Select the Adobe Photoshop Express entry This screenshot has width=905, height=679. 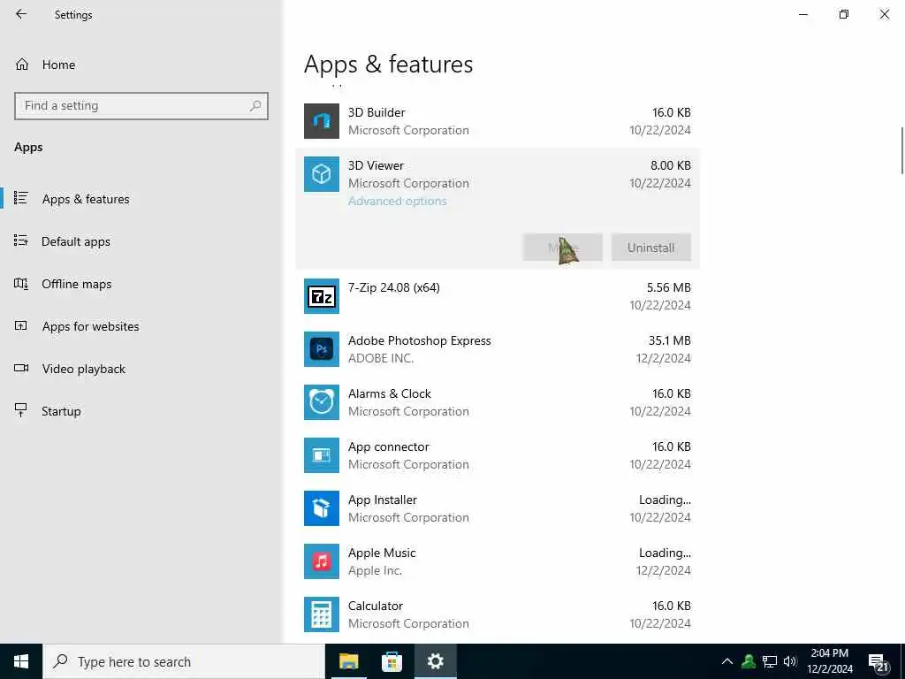pos(498,349)
